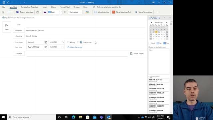The height and width of the screenshot is (120, 213).
Task: Click the Optional attendees button
Action: coord(19,36)
